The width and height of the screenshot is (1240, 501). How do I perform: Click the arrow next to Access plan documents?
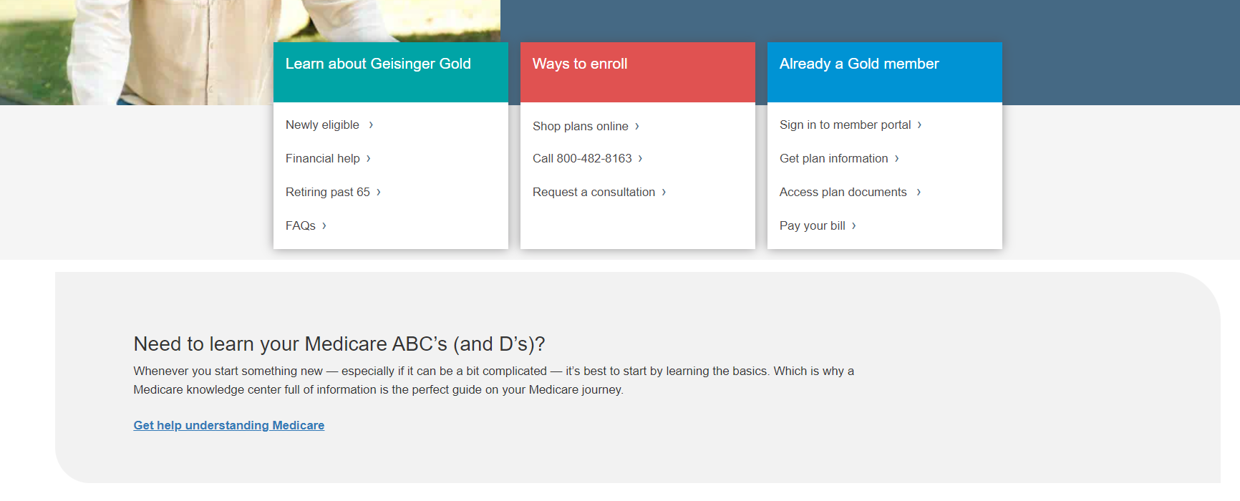919,192
